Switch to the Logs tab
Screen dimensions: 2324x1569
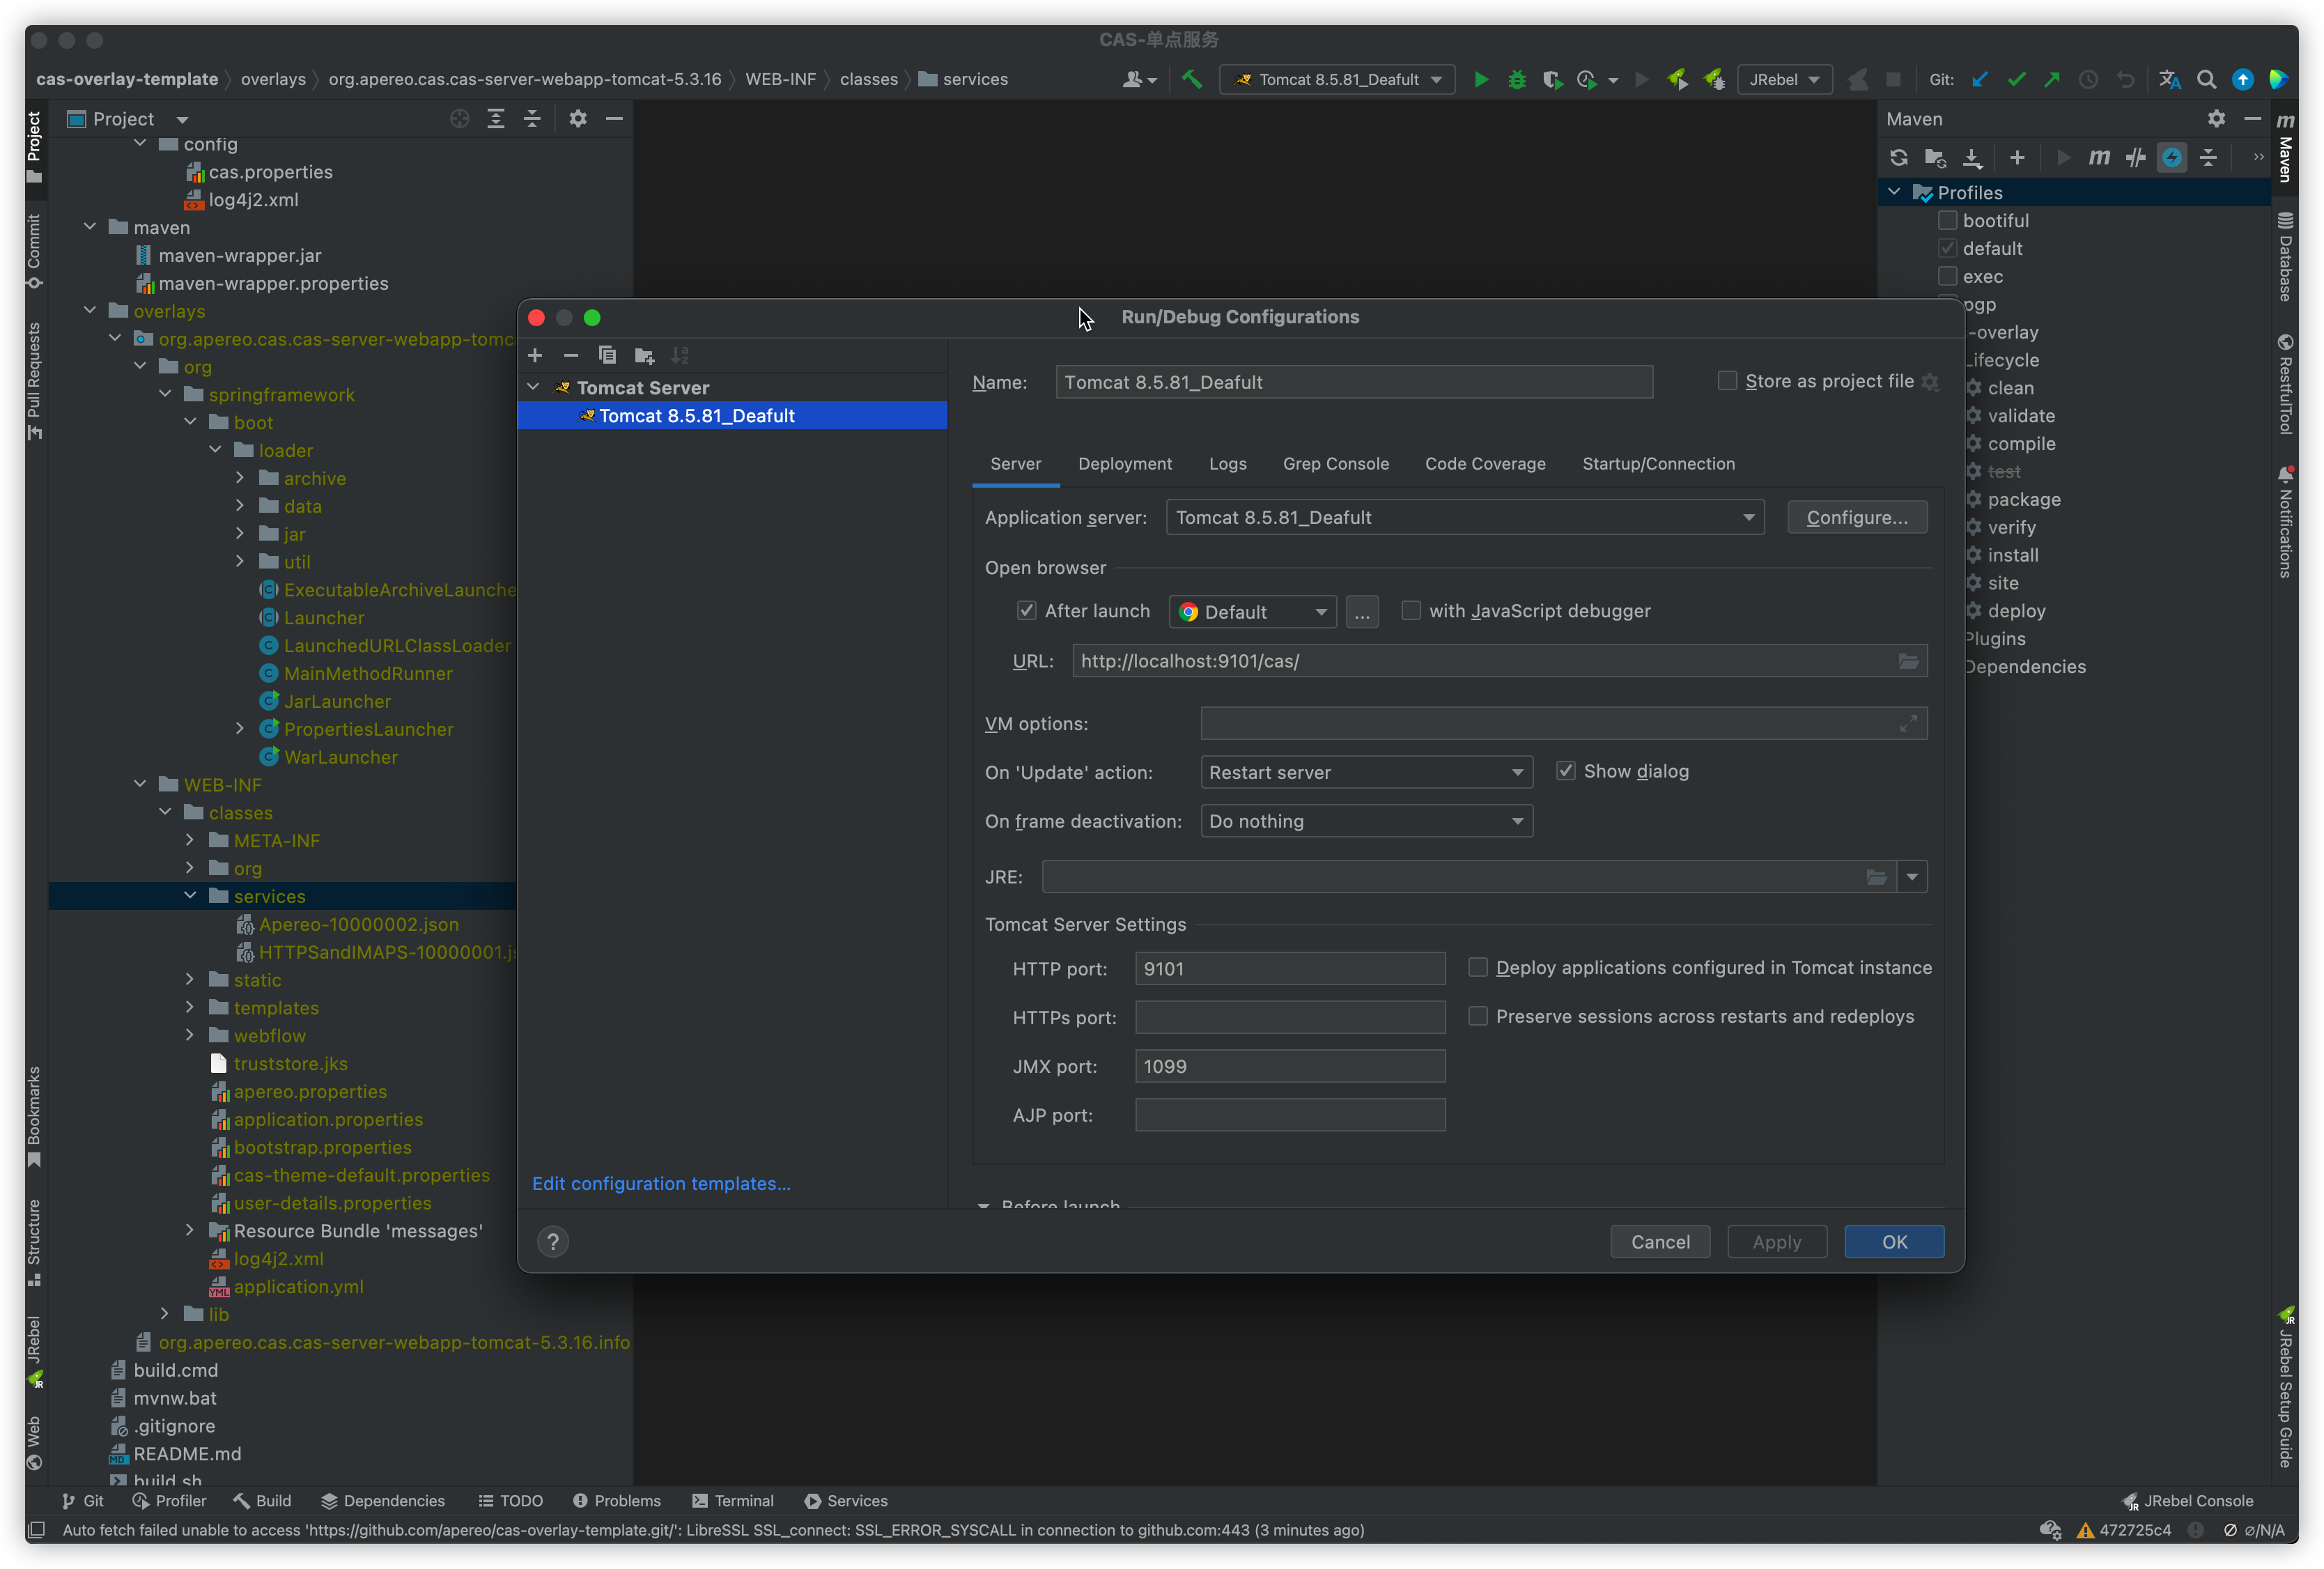click(x=1227, y=464)
